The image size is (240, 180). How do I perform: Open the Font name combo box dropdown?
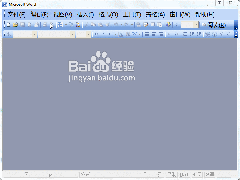[x=72, y=34]
